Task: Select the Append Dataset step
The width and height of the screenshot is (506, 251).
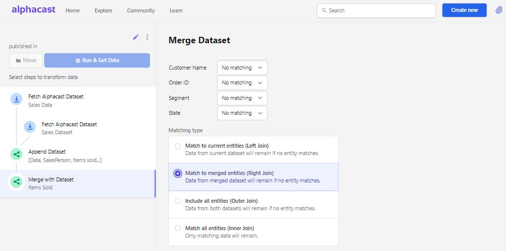Action: click(78, 156)
